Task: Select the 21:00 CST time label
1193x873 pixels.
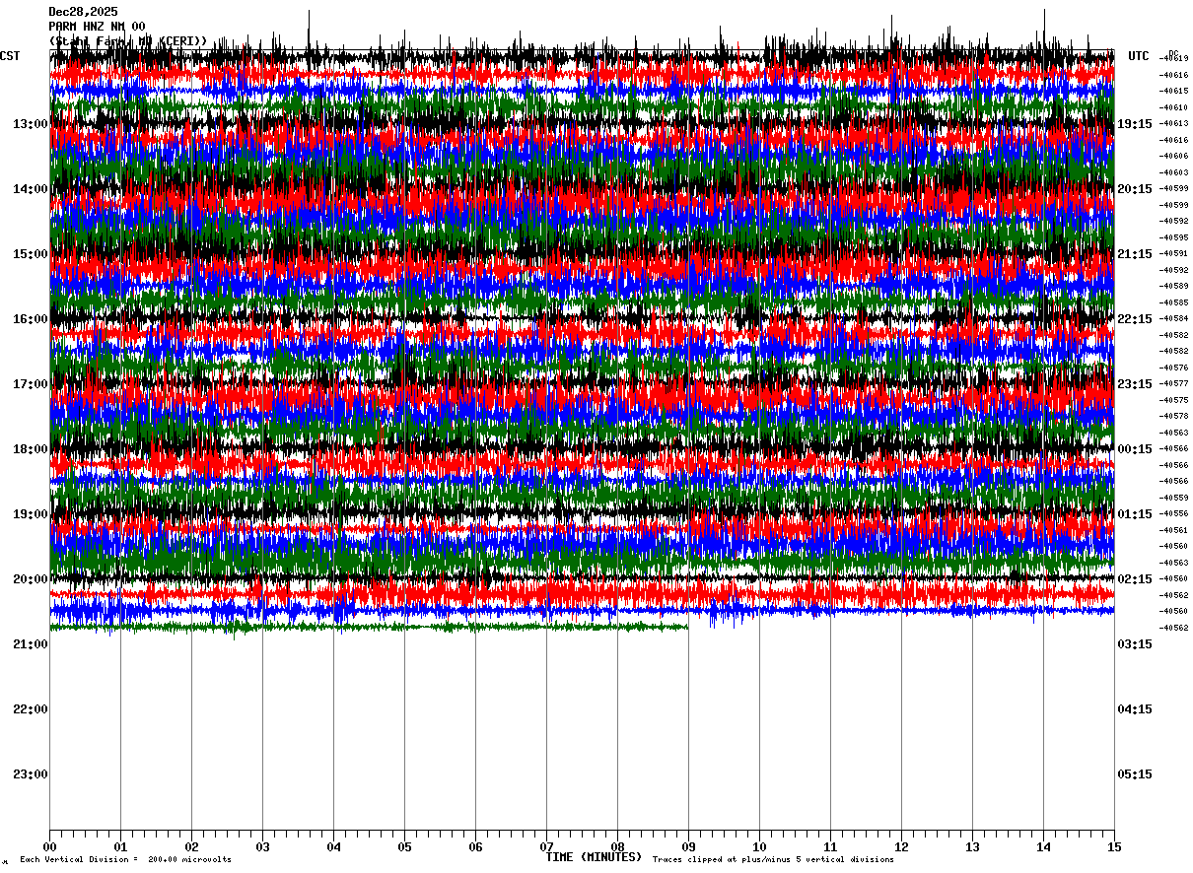Action: 31,644
